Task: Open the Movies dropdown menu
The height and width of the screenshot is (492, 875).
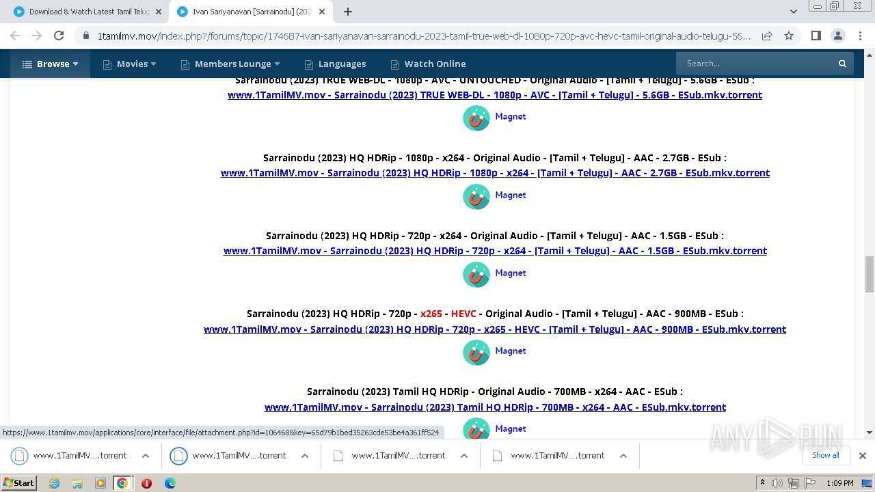Action: [x=130, y=64]
